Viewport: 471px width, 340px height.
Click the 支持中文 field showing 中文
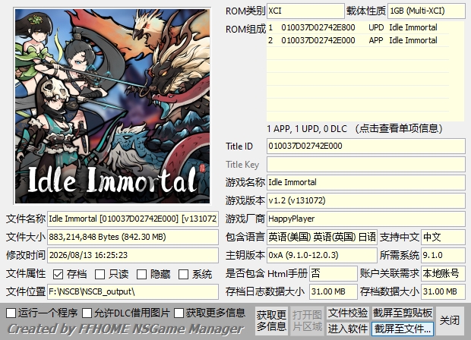pos(443,237)
